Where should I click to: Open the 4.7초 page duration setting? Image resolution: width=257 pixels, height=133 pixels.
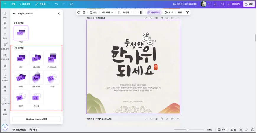pyautogui.click(x=169, y=12)
